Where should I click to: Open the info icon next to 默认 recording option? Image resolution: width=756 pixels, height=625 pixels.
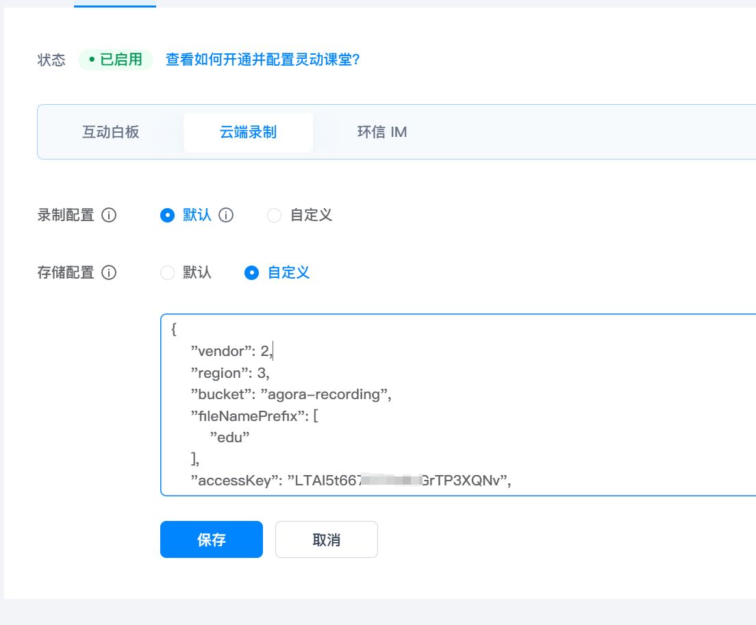coord(226,215)
